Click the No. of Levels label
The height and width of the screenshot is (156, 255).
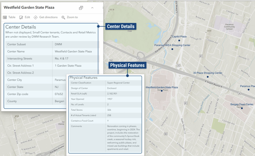77,105
